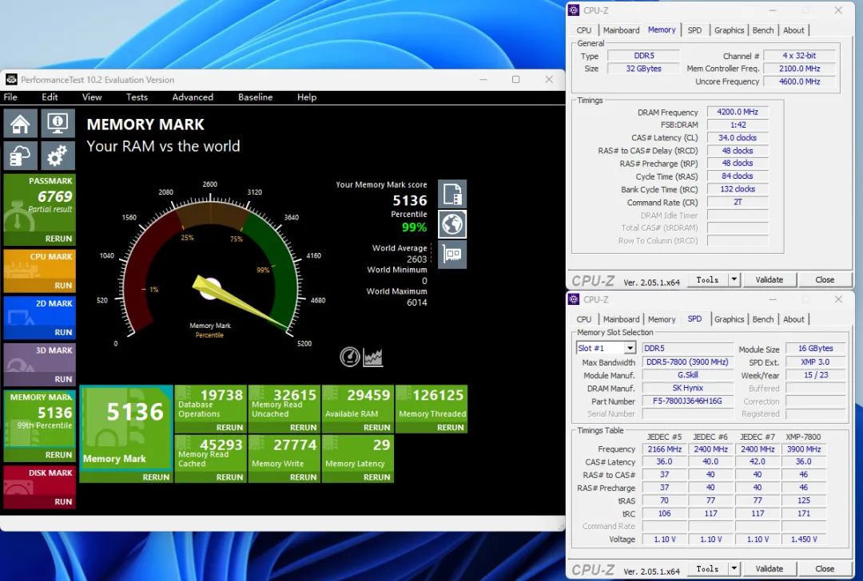Click Validate button in upper CPU-Z window
The image size is (863, 581).
pos(769,280)
